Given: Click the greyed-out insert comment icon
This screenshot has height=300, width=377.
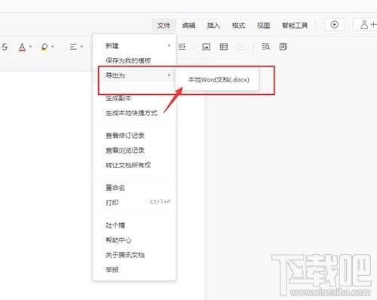Looking at the screenshot, I should pos(241,47).
